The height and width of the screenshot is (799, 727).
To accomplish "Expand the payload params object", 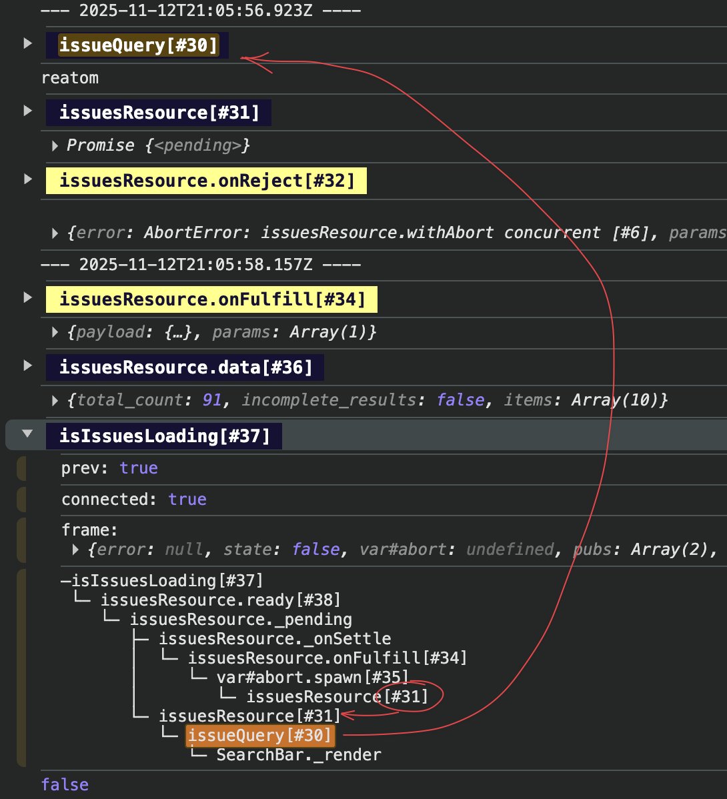I will pyautogui.click(x=55, y=332).
